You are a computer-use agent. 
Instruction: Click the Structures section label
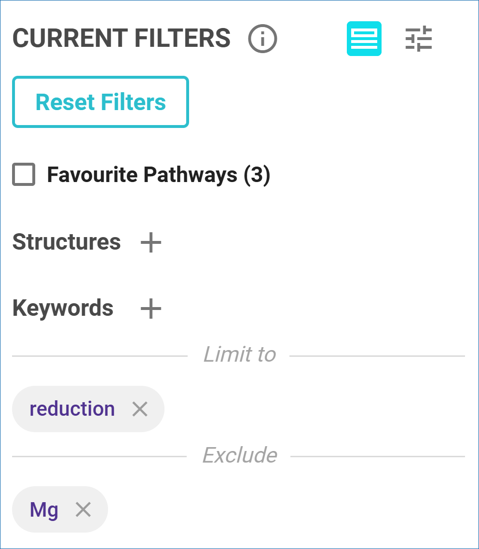67,242
